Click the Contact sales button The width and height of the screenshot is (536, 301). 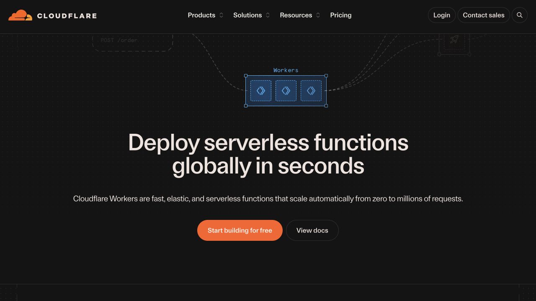click(x=484, y=15)
